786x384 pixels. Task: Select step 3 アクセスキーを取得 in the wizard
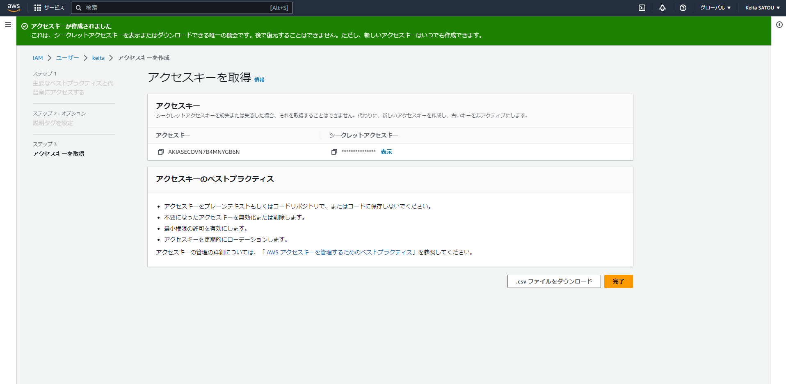[59, 154]
